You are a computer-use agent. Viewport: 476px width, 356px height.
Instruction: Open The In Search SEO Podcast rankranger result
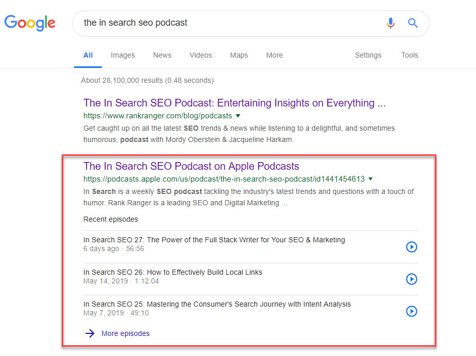tap(234, 103)
